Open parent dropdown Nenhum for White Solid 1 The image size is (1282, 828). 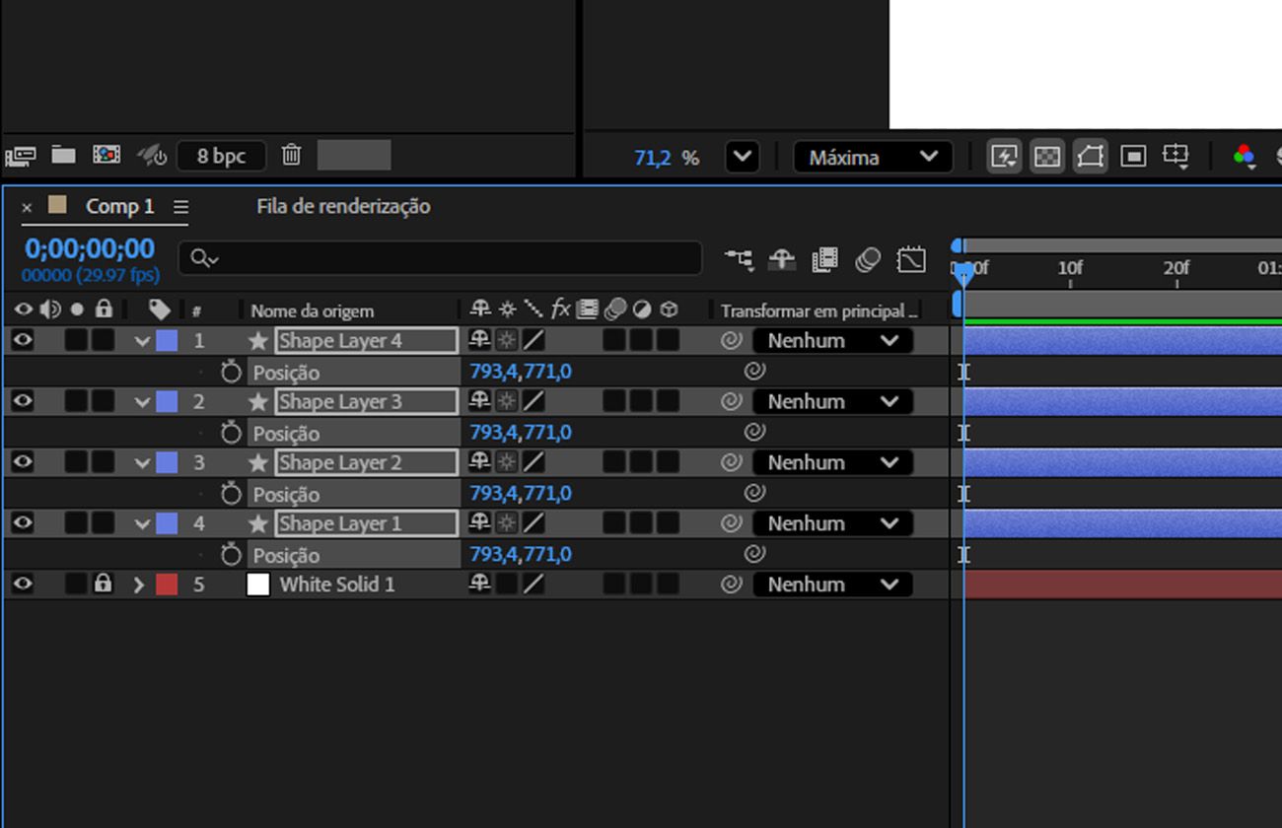[833, 586]
